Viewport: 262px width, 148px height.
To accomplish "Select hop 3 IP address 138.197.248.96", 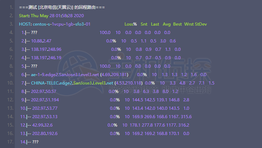I will pos(46,49).
